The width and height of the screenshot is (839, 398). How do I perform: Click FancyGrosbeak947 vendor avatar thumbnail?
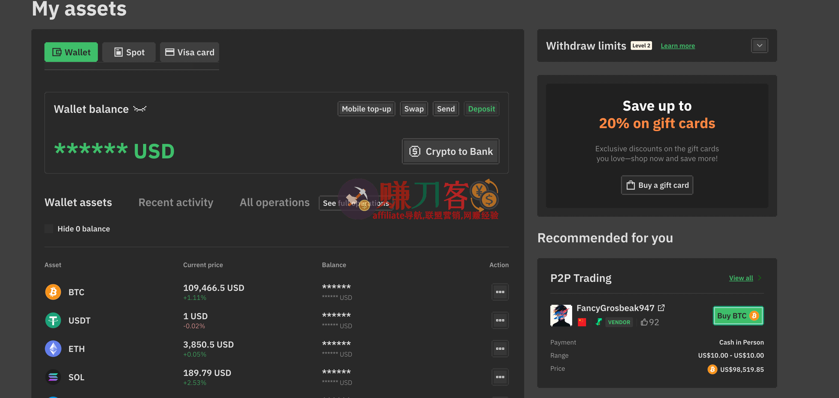pyautogui.click(x=561, y=315)
